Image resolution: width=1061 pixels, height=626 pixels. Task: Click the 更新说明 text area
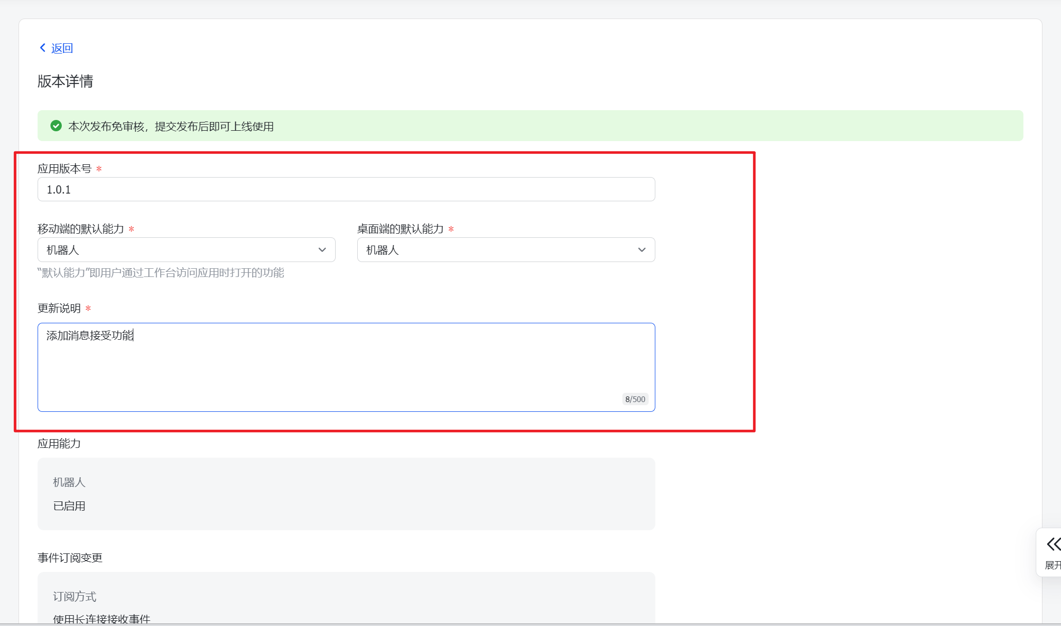(346, 367)
